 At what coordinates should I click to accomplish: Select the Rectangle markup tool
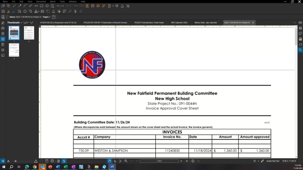pyautogui.click(x=42, y=6)
